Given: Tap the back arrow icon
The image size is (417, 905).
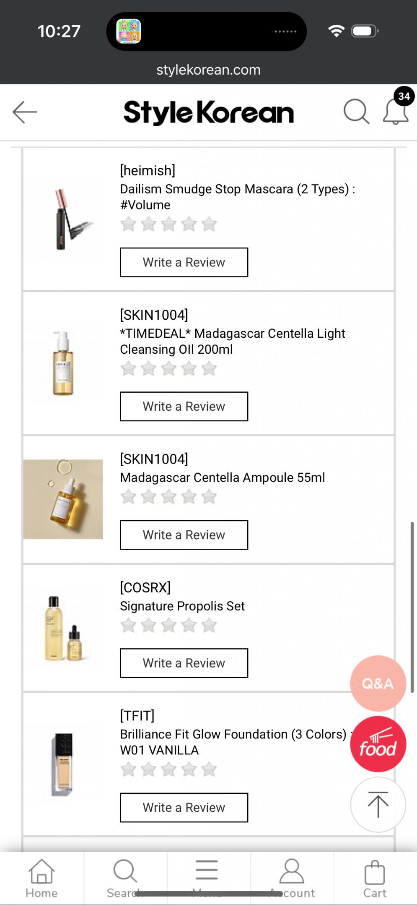Looking at the screenshot, I should 25,112.
